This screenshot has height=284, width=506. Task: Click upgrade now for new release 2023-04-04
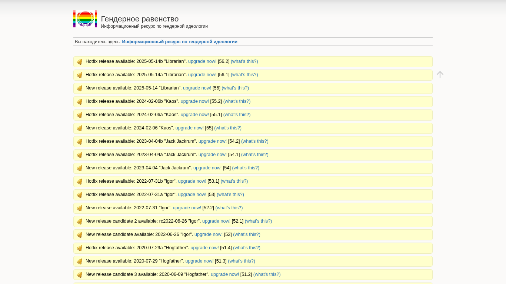207,168
